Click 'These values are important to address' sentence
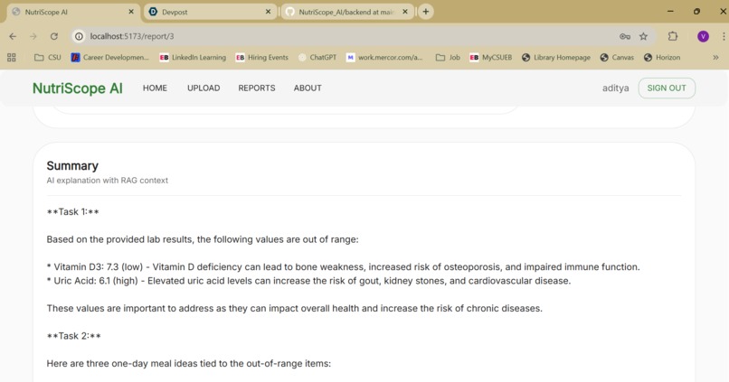The height and width of the screenshot is (382, 729). click(x=294, y=308)
